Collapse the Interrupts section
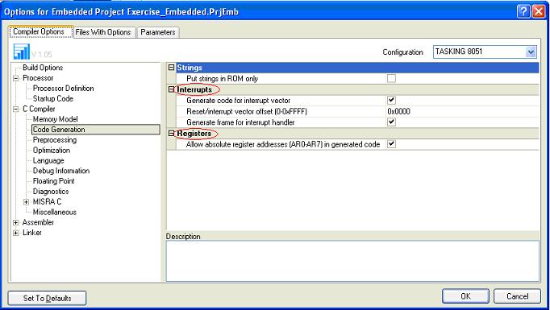The image size is (550, 310). [x=171, y=89]
